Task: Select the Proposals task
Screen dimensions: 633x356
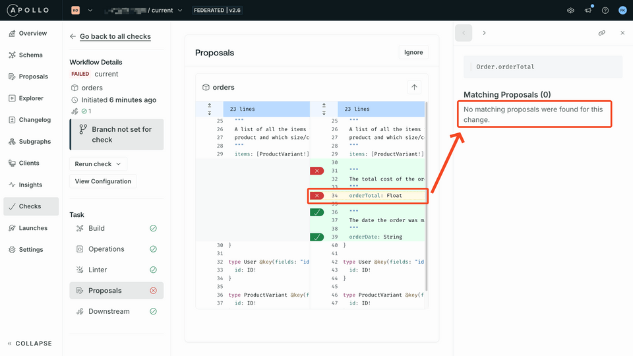Action: click(x=117, y=291)
